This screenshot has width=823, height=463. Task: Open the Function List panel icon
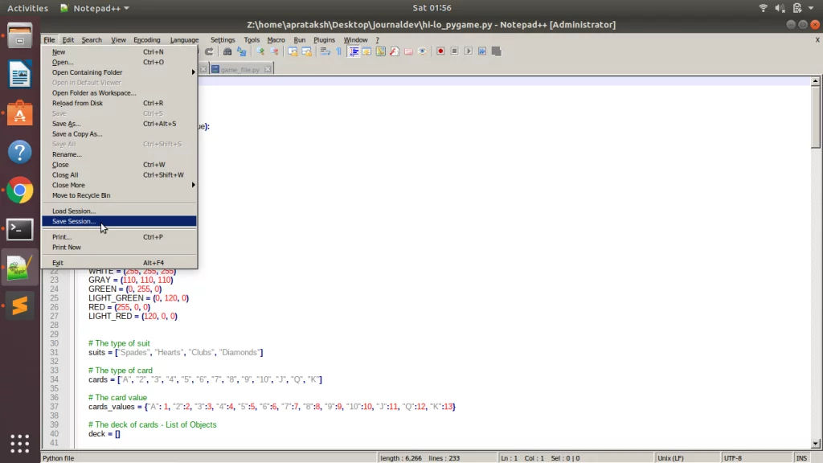pos(394,51)
